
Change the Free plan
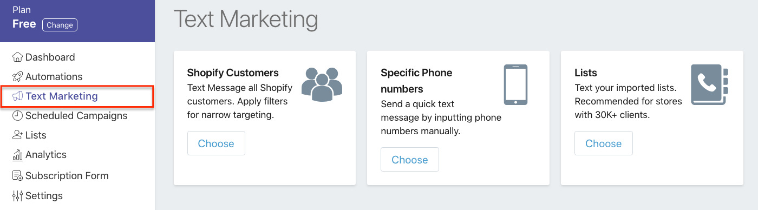click(60, 25)
